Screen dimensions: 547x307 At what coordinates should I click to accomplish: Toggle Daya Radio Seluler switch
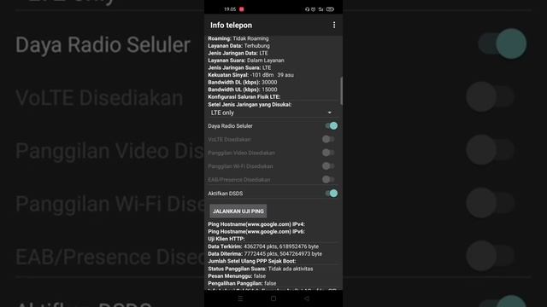(331, 125)
